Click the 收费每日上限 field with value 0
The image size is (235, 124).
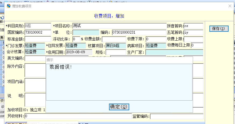point(197,45)
